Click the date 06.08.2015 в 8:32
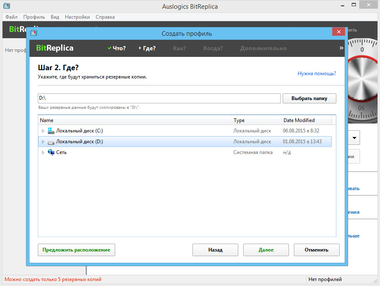This screenshot has height=286, width=380. click(x=301, y=131)
